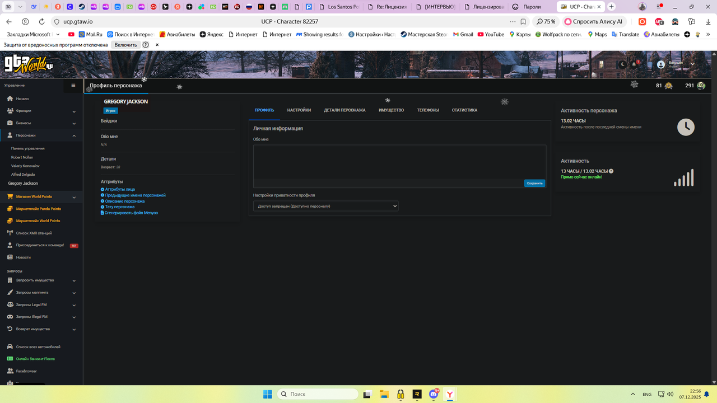The height and width of the screenshot is (403, 717).
Task: Click the Facebrowser users icon
Action: point(10,371)
